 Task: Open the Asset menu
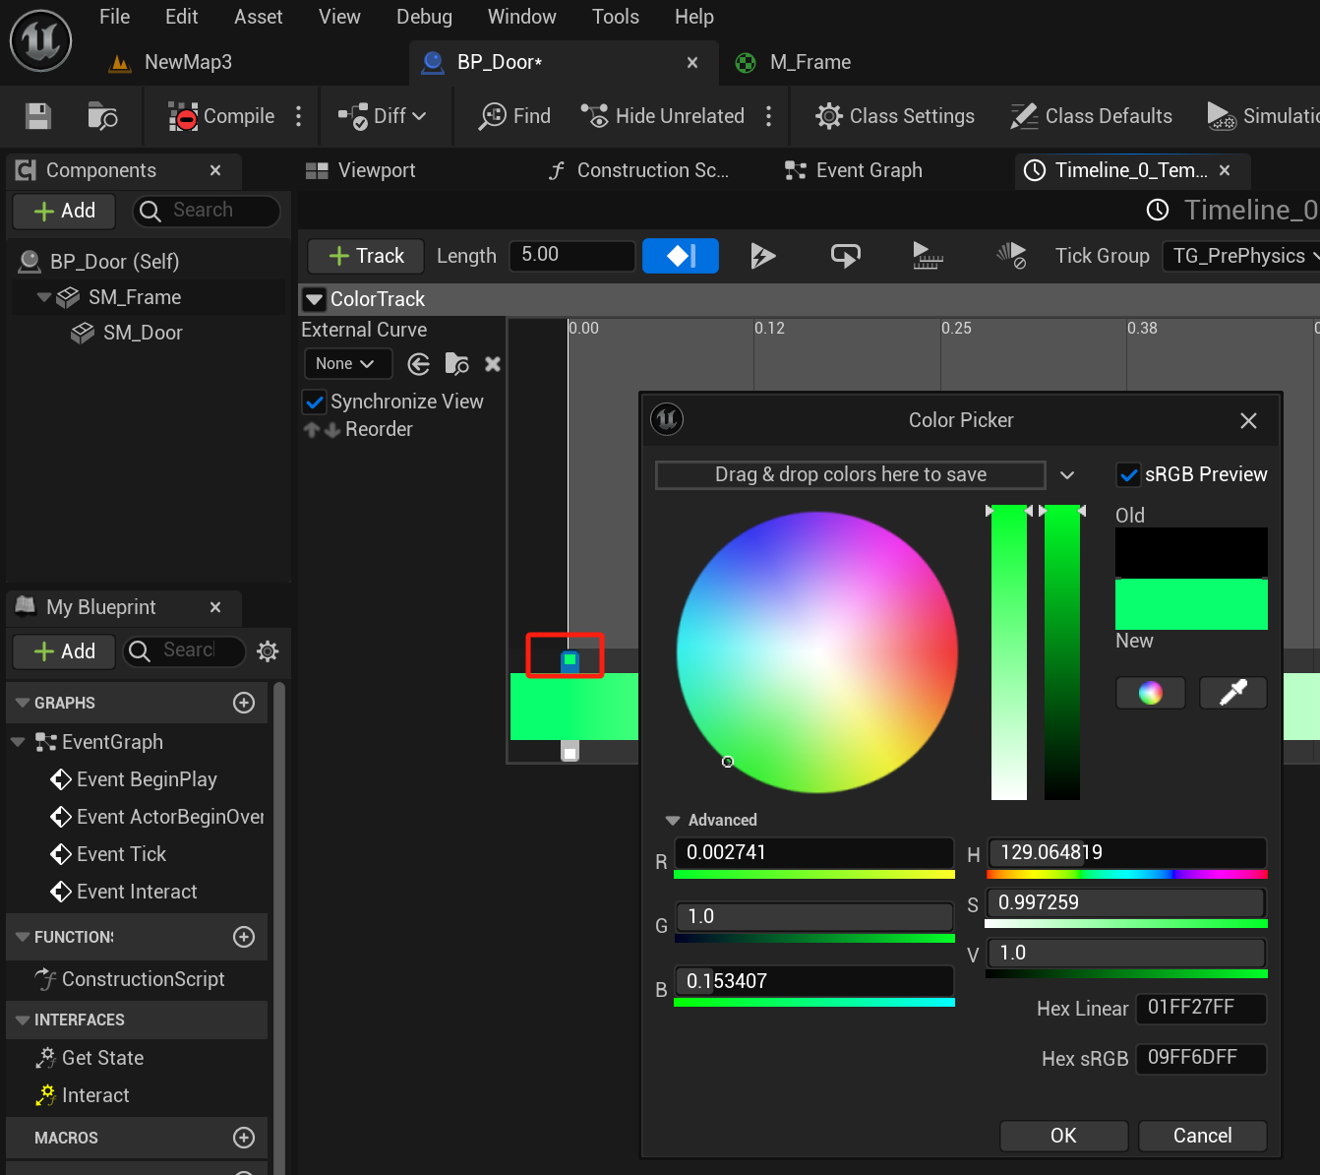click(x=258, y=17)
